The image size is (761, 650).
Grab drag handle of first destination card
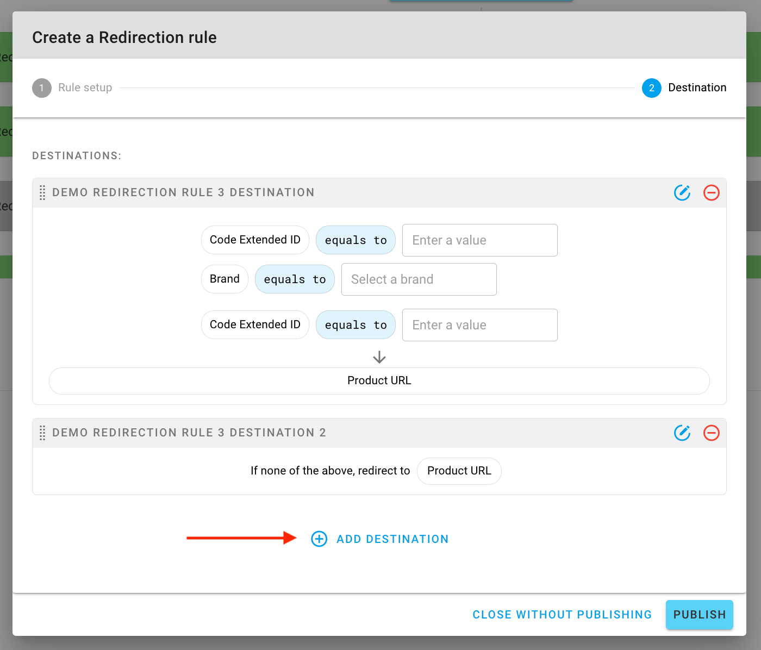coord(42,193)
